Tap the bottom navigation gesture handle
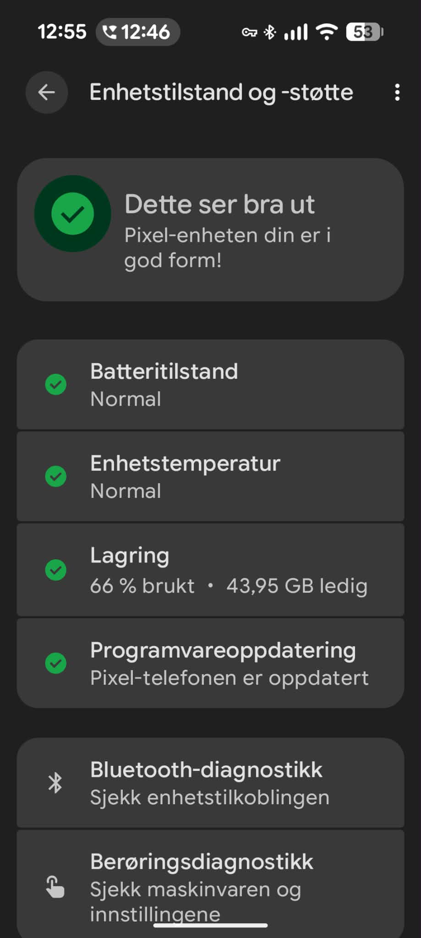Screen dimensions: 421x938 coord(210,925)
